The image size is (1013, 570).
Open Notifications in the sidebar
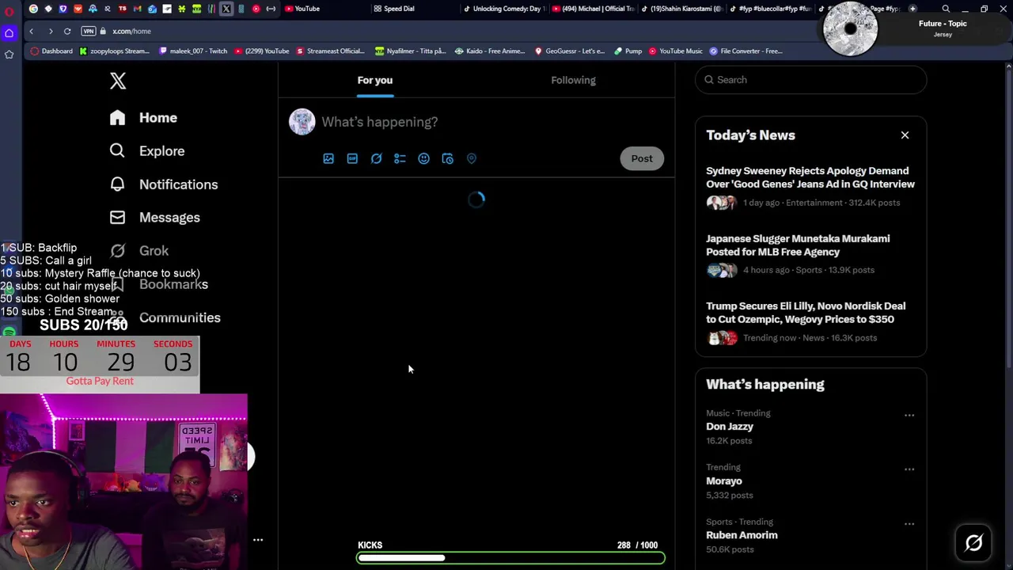(164, 184)
